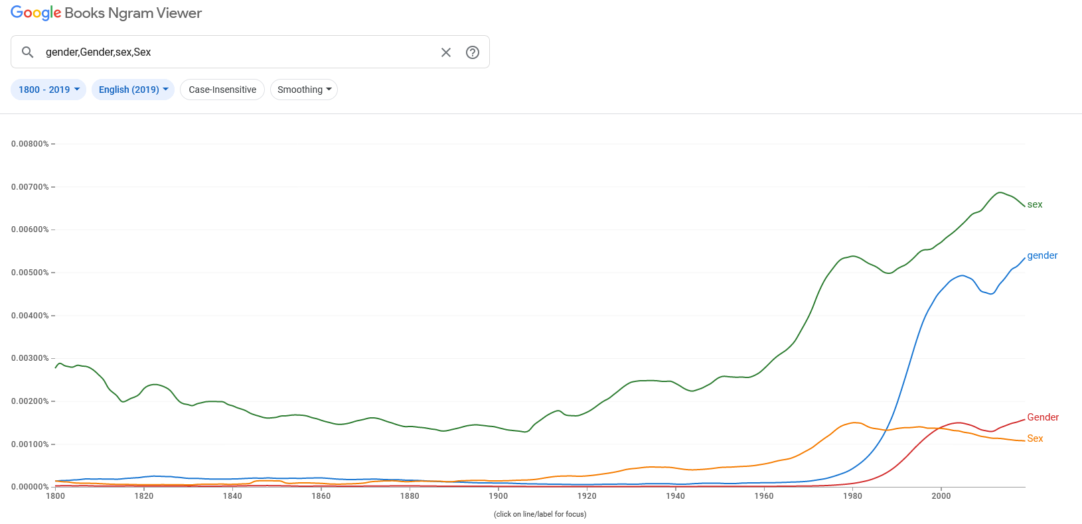Open the help question mark icon
Screen dimensions: 1082x524
click(x=473, y=52)
